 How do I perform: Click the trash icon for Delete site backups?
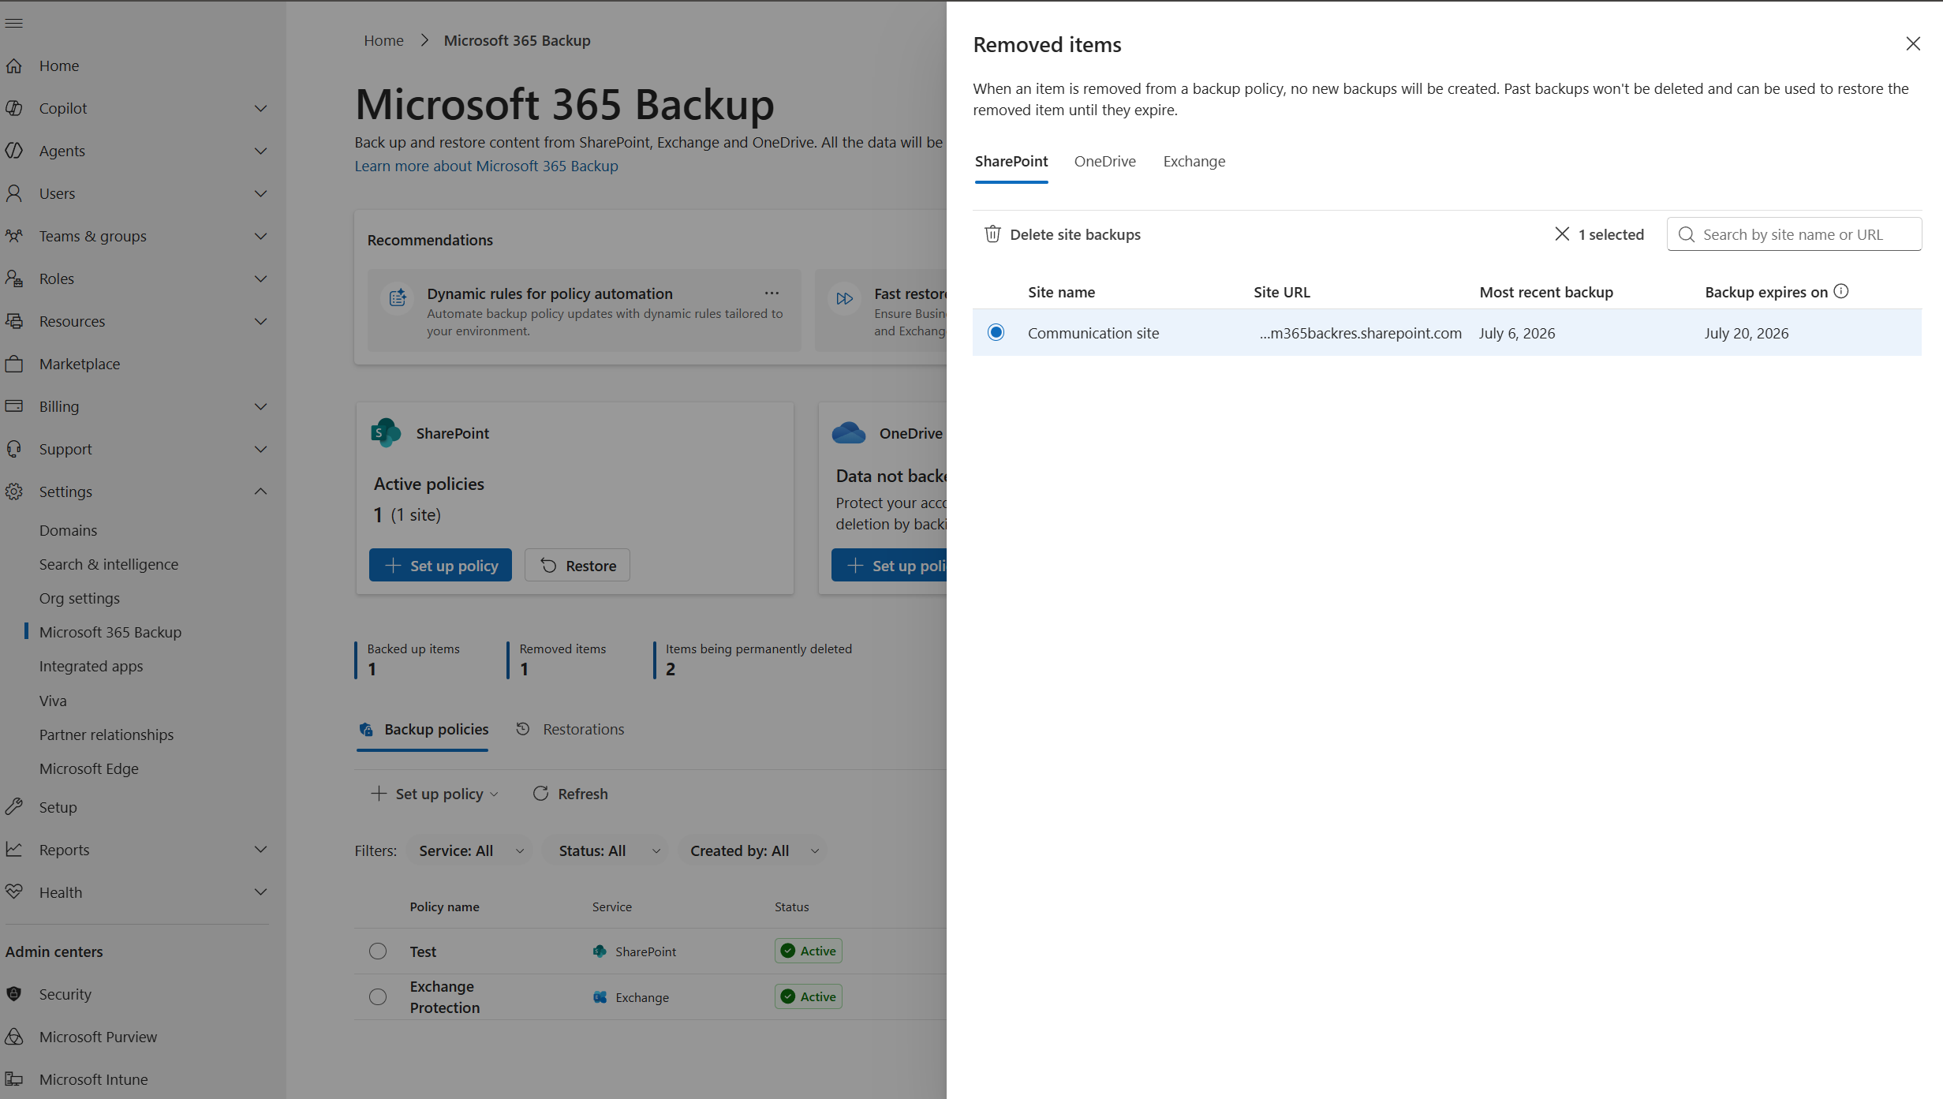click(x=992, y=234)
